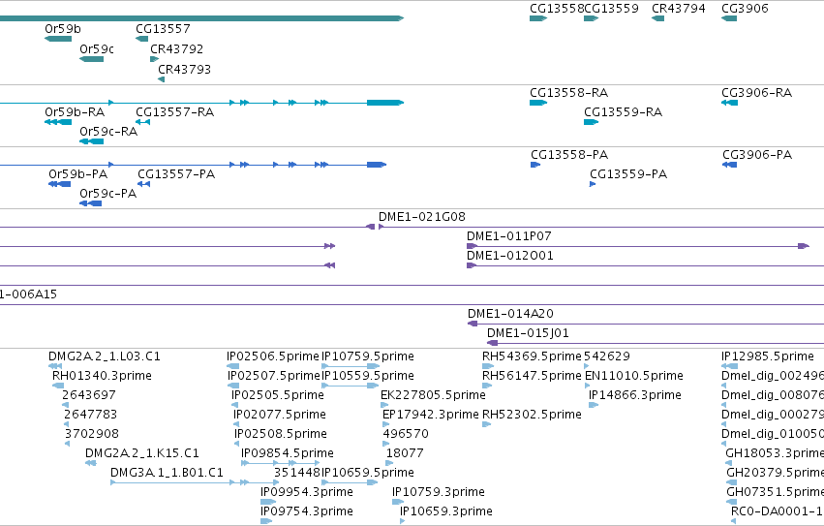This screenshot has width=824, height=526.
Task: Click the DMG2A.2_1.L03.C1 feature label
Action: (104, 356)
